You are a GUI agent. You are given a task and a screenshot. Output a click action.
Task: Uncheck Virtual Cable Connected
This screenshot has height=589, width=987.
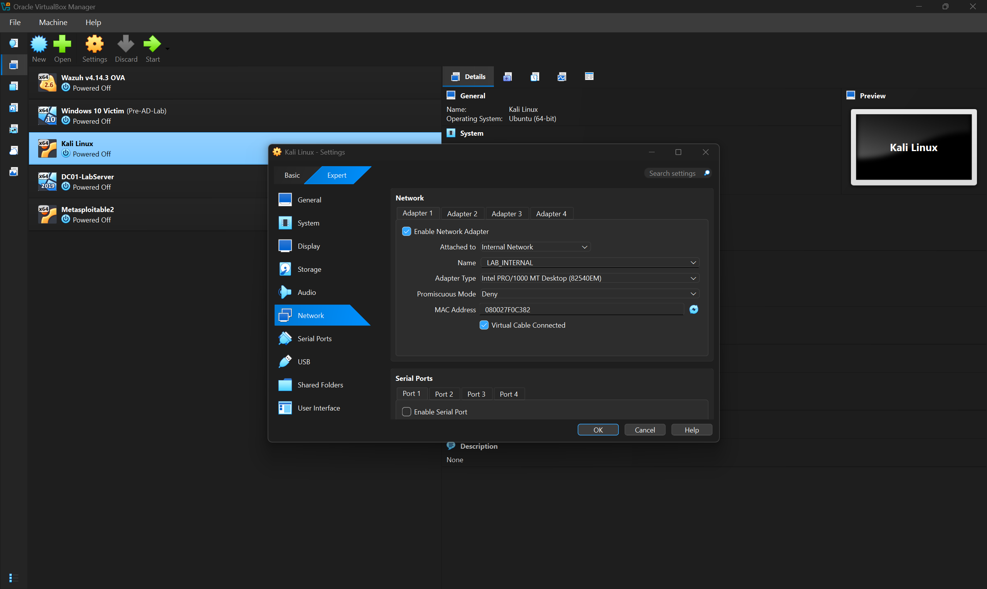click(484, 325)
